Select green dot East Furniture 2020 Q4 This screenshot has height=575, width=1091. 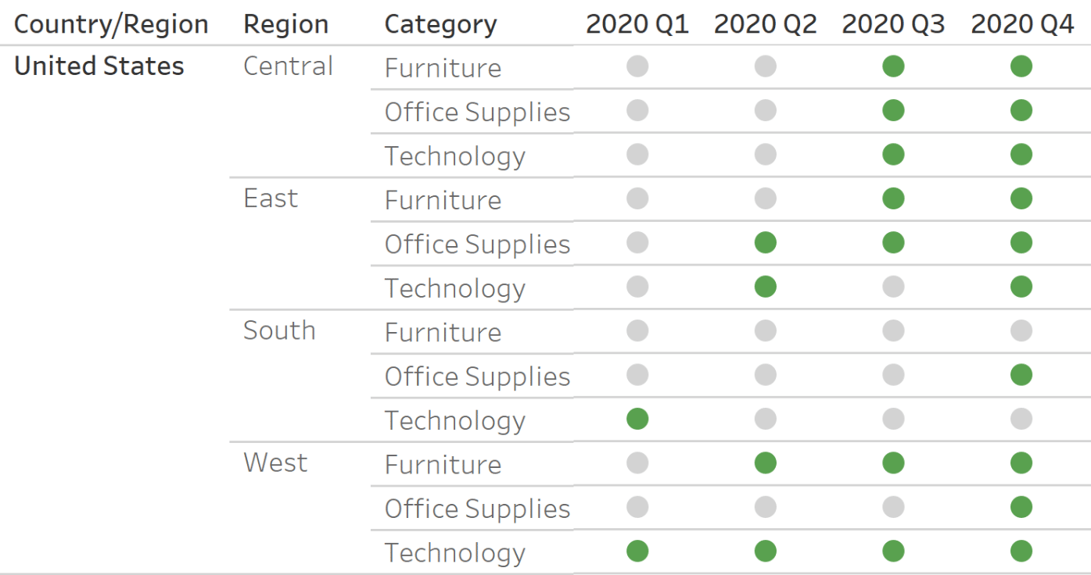point(1021,199)
